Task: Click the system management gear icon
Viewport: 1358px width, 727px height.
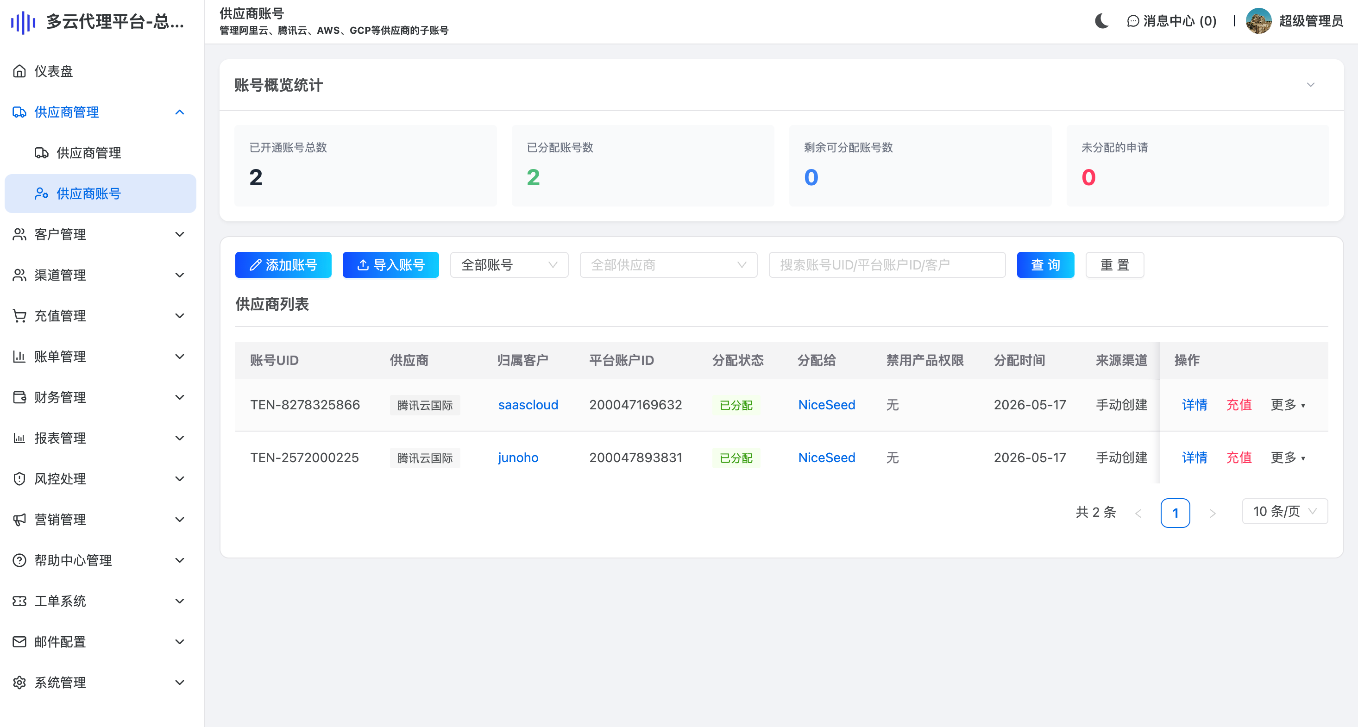Action: click(19, 682)
